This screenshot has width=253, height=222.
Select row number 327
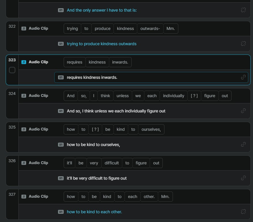(x=12, y=195)
